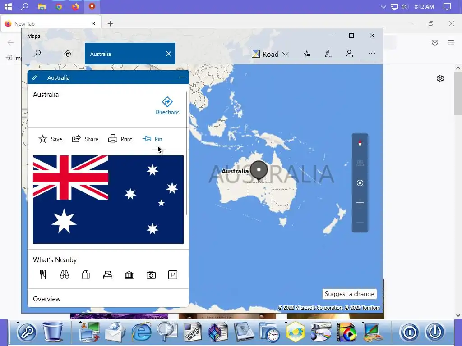Viewport: 462px width, 346px height.
Task: Click Suggest a change link
Action: [350, 294]
